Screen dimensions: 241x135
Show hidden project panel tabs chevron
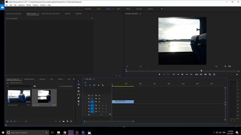pos(74,79)
